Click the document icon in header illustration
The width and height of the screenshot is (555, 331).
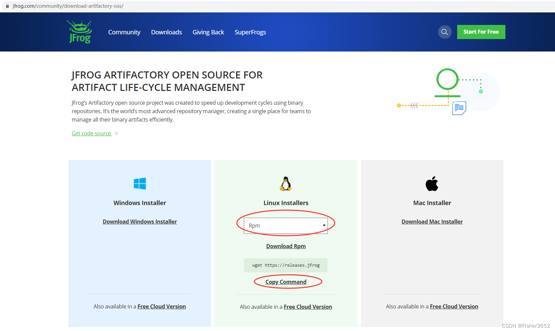pos(459,108)
